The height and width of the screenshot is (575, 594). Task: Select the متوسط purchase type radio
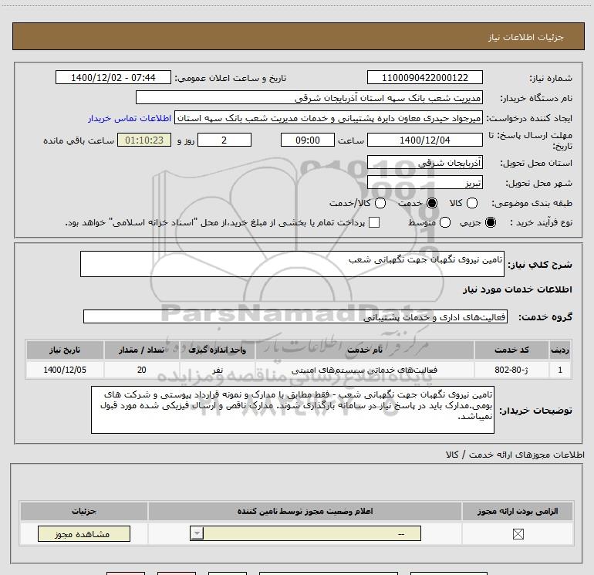tap(445, 222)
